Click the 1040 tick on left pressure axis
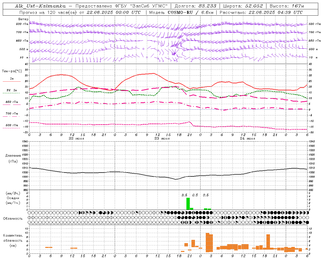Image resolution: width=322 pixels, height=258 pixels. coord(24,142)
